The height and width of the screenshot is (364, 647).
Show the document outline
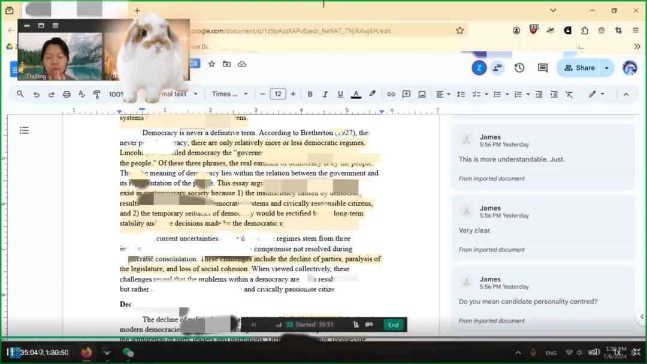[24, 131]
